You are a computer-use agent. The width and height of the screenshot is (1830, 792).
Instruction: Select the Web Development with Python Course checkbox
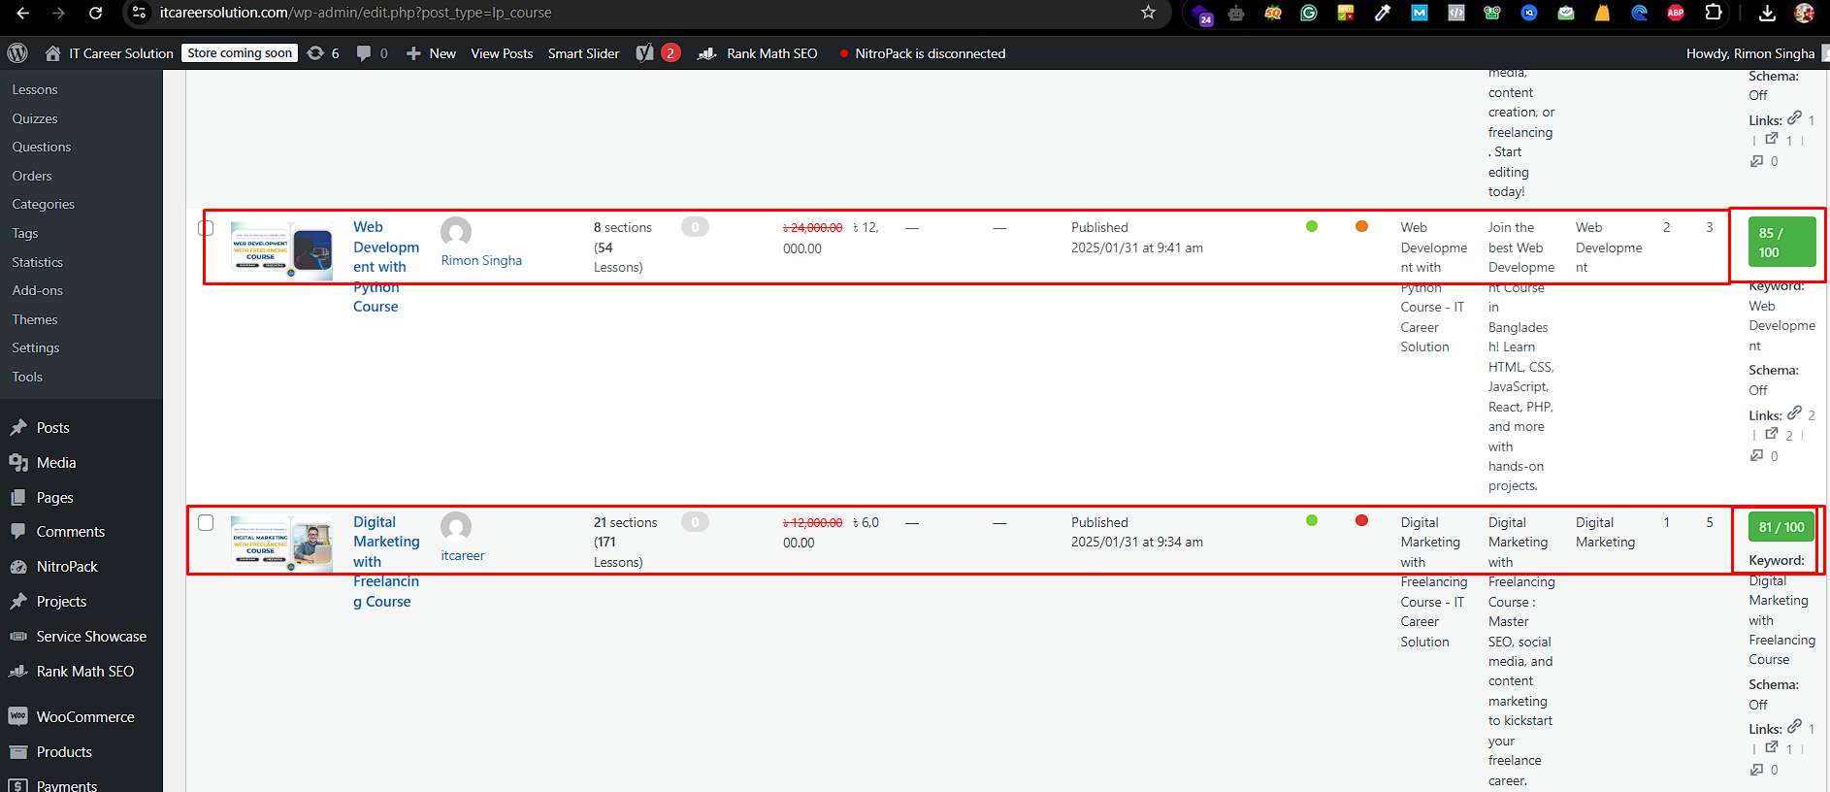click(206, 228)
